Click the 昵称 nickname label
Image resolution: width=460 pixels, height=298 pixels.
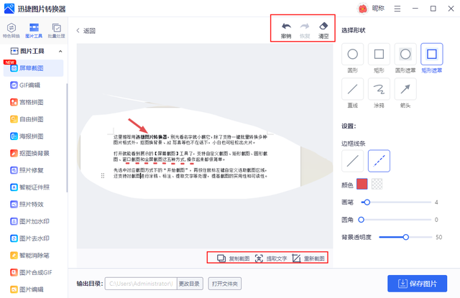coord(378,9)
